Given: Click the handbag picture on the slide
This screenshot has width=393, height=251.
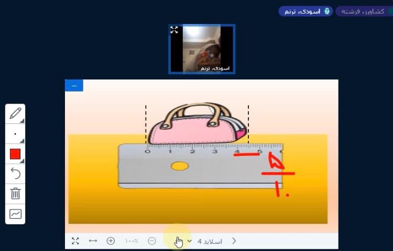Looking at the screenshot, I should (196, 125).
